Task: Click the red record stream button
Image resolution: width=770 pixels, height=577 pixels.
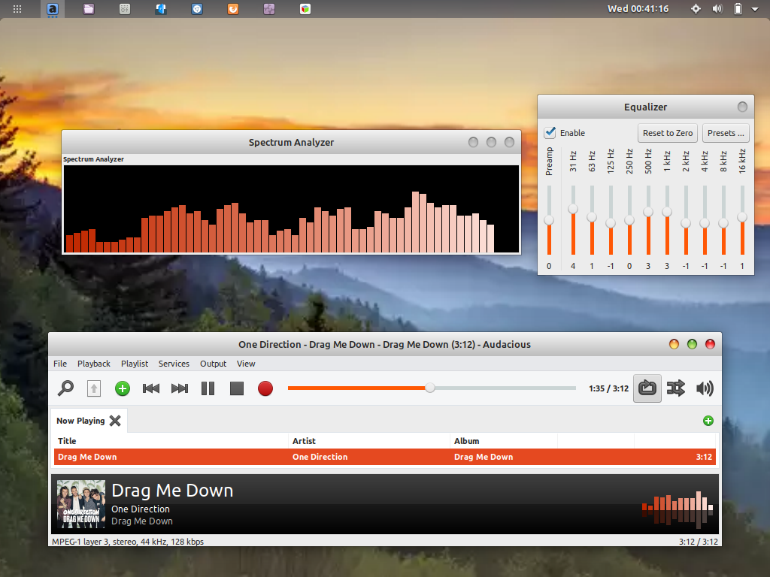Action: 265,388
